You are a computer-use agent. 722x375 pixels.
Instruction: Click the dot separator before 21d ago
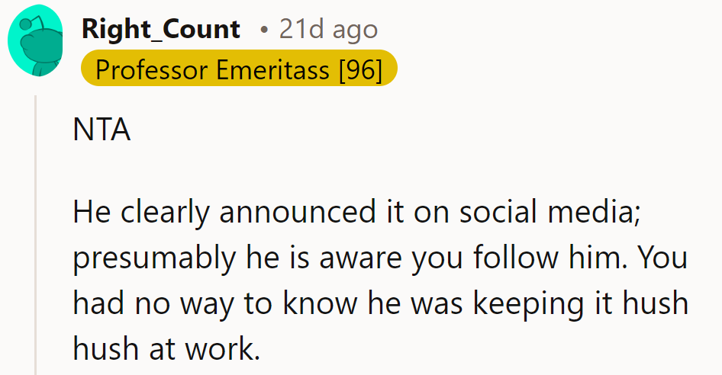point(264,30)
